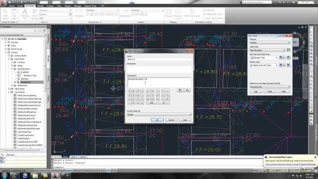Switch to the Insert ribbon tab
Viewport: 318px width, 179px height.
pyautogui.click(x=20, y=6)
